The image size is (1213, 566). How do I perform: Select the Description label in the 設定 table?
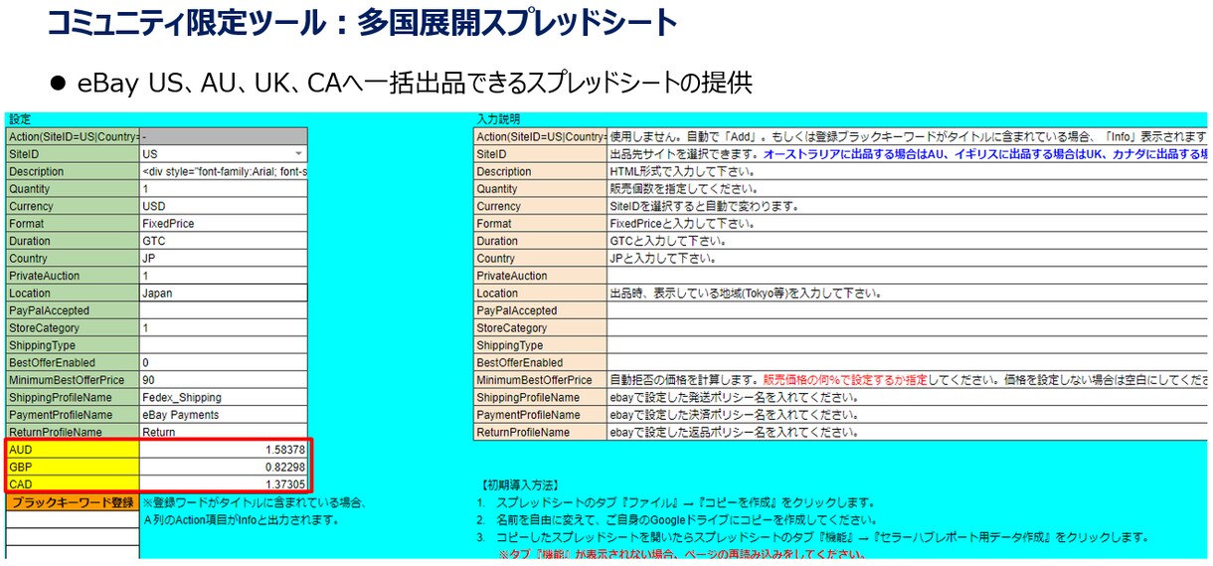73,171
